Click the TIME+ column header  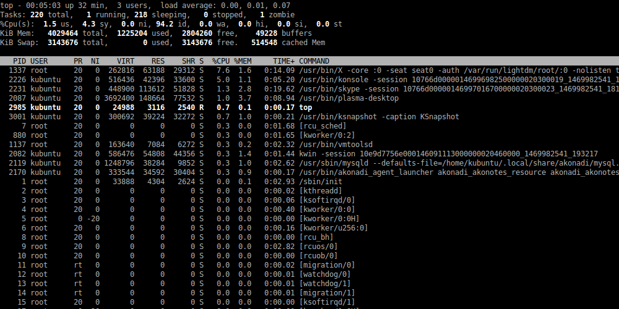[284, 61]
